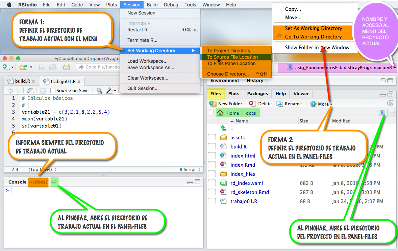Image resolution: width=398 pixels, height=251 pixels.
Task: Tick the select-all checkbox beside Home
Action: point(211,113)
